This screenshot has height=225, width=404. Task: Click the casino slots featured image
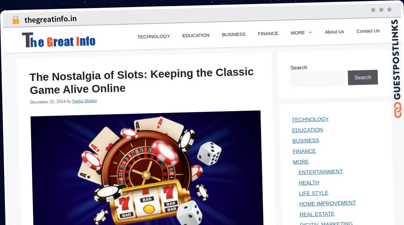(146, 168)
